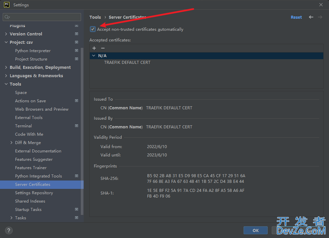The width and height of the screenshot is (329, 238).
Task: Close the Settings dialog window
Action: [321, 5]
